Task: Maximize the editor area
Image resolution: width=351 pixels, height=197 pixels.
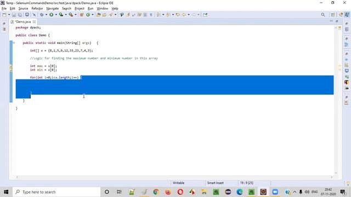Action: tap(337, 21)
